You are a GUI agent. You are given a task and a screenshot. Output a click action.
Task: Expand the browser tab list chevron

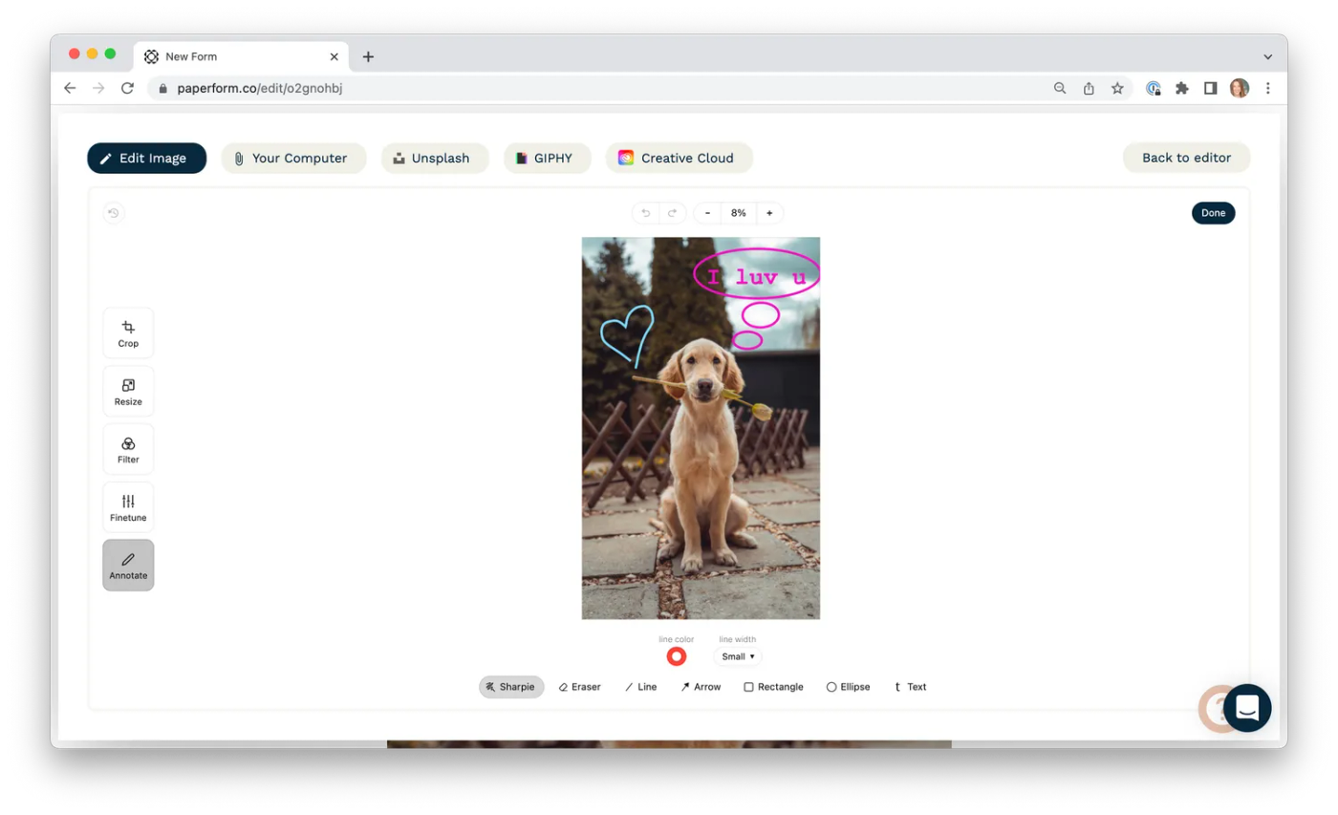point(1267,56)
